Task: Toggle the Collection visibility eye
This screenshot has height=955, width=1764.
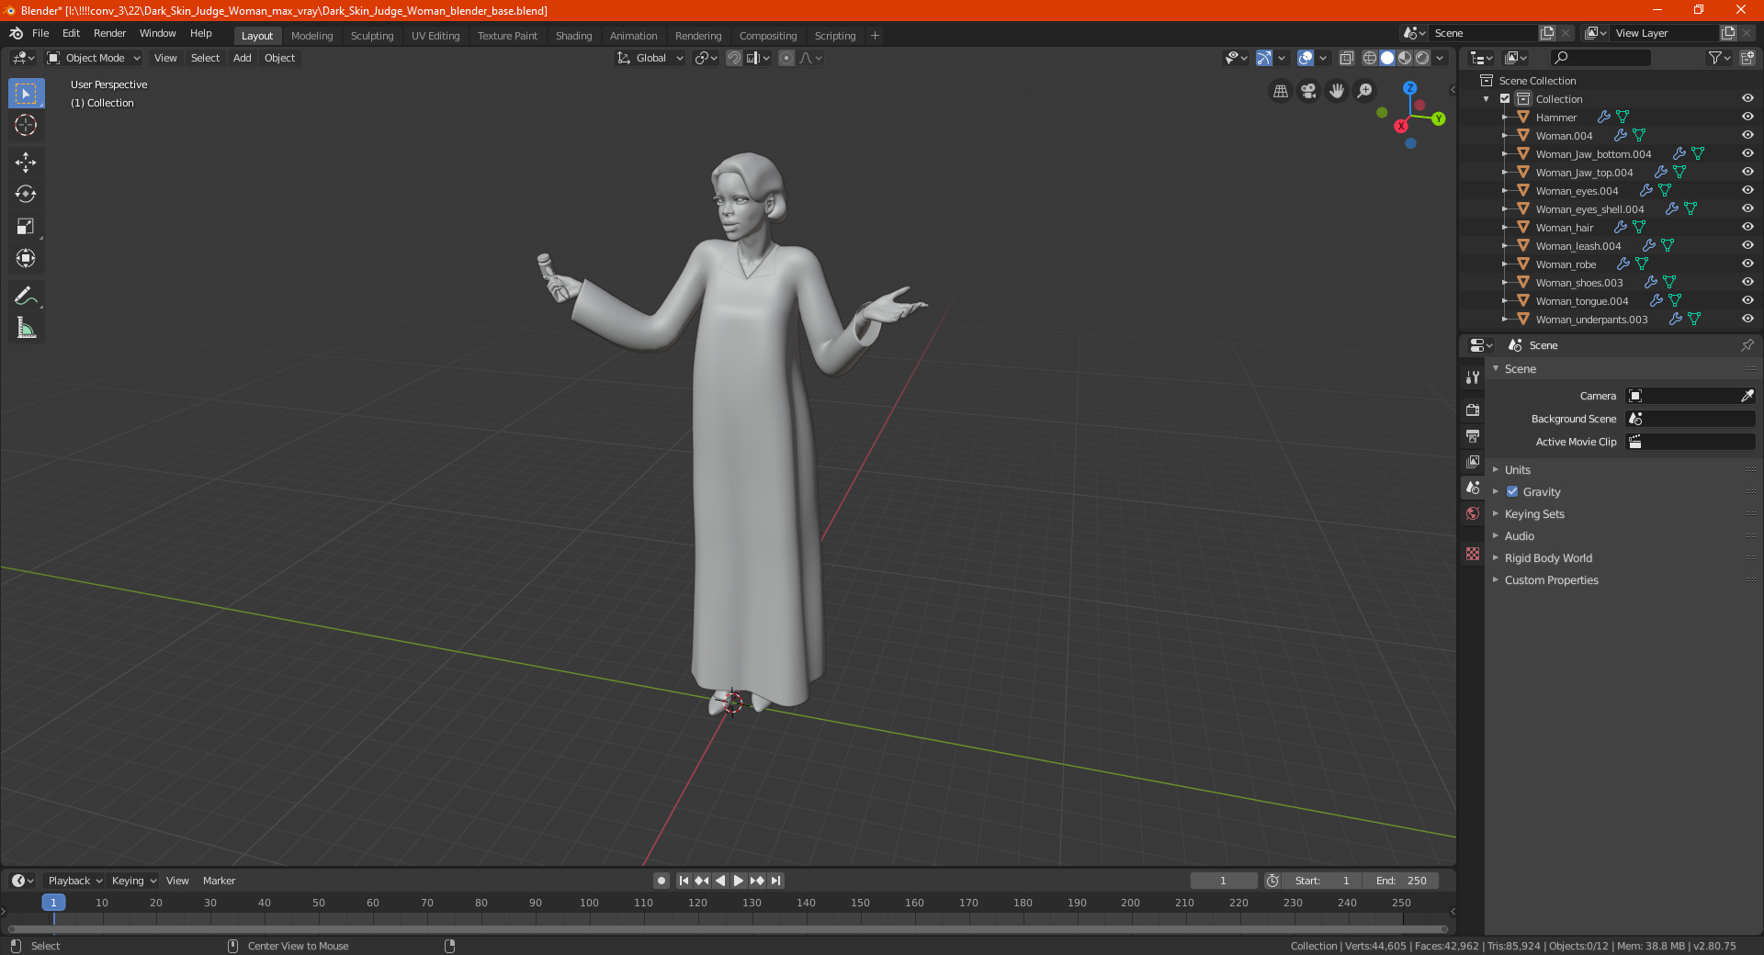Action: click(x=1747, y=98)
